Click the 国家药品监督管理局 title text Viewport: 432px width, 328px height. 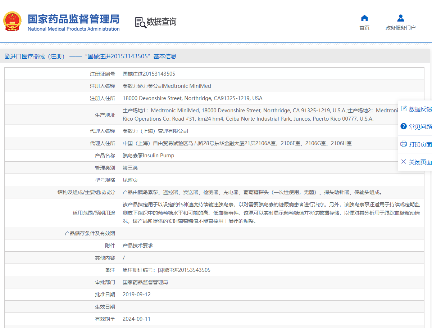pos(74,19)
